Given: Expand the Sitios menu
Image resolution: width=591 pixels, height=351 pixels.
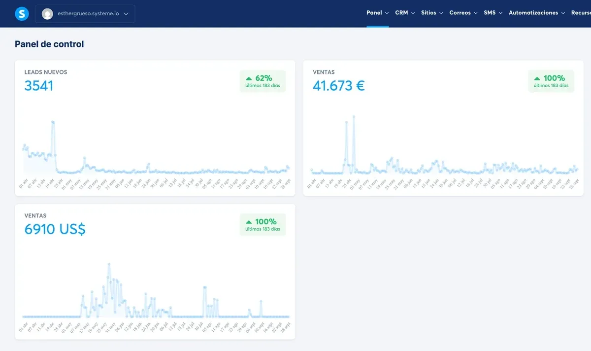Looking at the screenshot, I should coord(432,13).
